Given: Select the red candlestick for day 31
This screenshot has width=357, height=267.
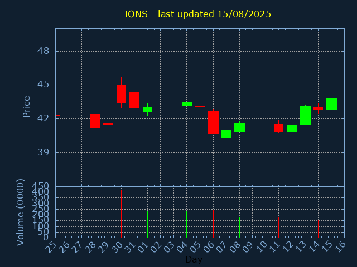Looking at the screenshot, I should 134,100.
